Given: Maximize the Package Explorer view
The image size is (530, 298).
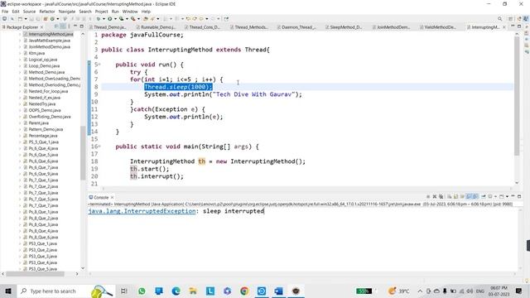Looking at the screenshot, I should pyautogui.click(x=81, y=26).
